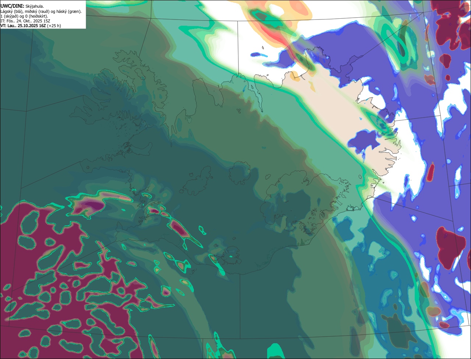Screen dimensions: 471x359
Task: Click the 'Lágský (blá), miðský (rauð)' legend line
Action: point(41,11)
